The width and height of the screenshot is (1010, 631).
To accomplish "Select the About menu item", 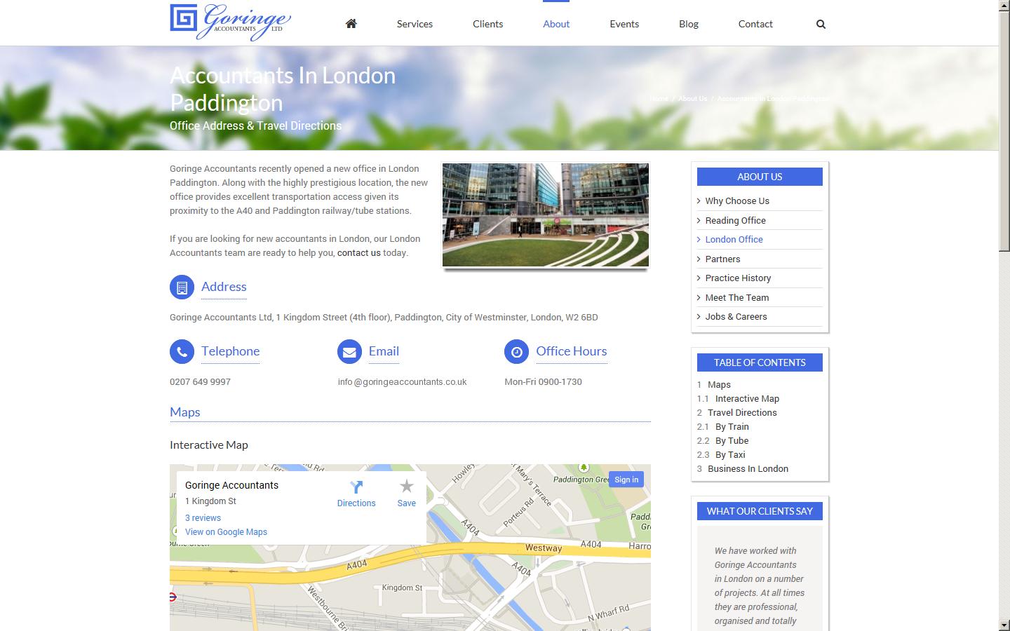I will click(x=556, y=23).
